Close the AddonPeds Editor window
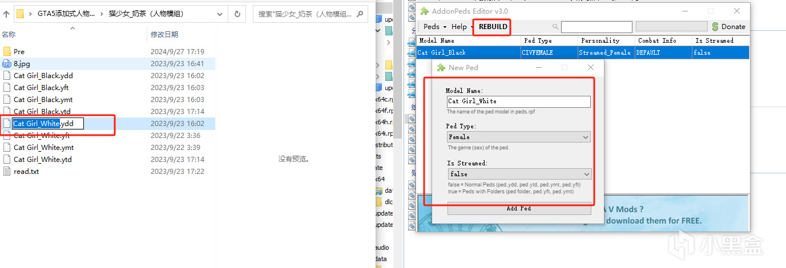 tap(737, 11)
